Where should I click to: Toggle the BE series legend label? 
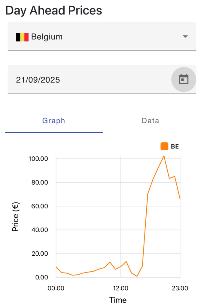tap(175, 146)
